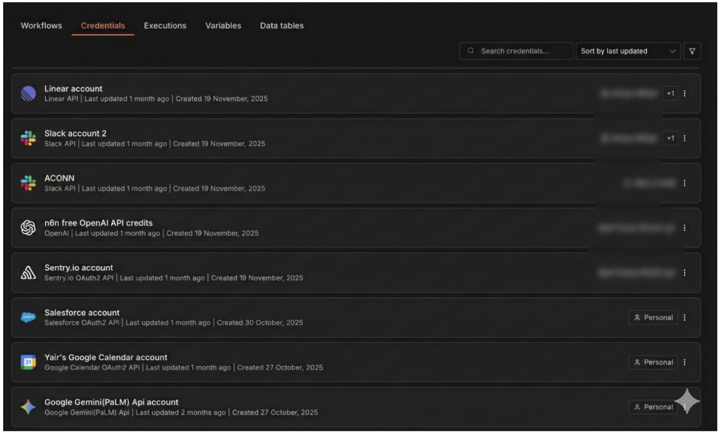
Task: Click the OpenAI logo icon
Action: coord(28,228)
